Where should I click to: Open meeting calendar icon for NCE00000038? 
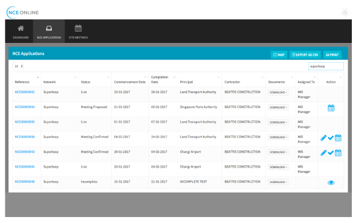[338, 138]
